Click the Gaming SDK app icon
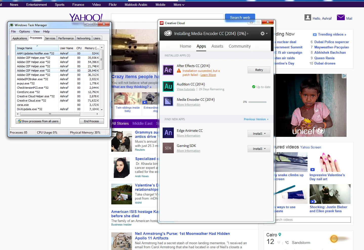This screenshot has width=364, height=250. click(168, 148)
